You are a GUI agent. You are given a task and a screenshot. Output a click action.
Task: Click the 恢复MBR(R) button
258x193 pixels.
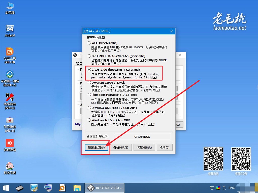tap(144, 147)
